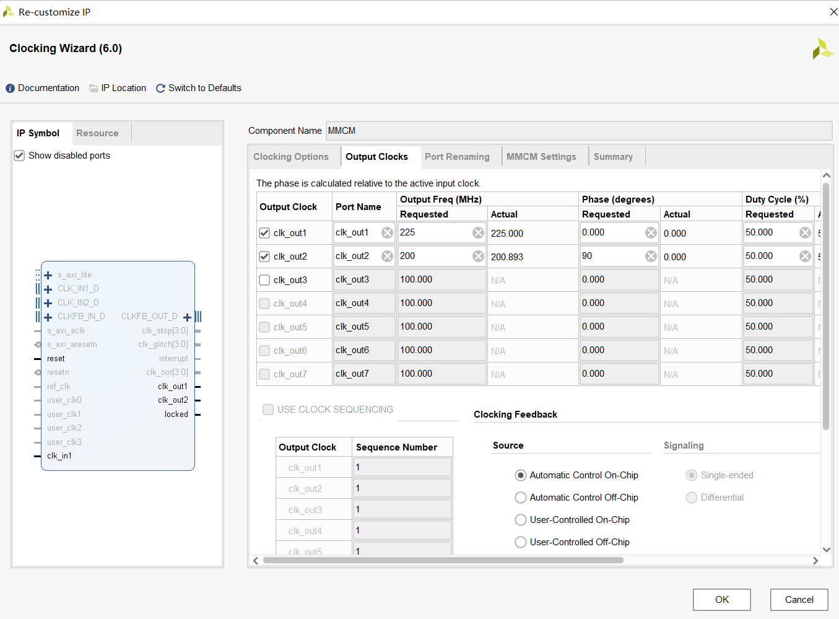Image resolution: width=839 pixels, height=619 pixels.
Task: Clear the clk_out1 requested frequency 225
Action: [x=478, y=233]
